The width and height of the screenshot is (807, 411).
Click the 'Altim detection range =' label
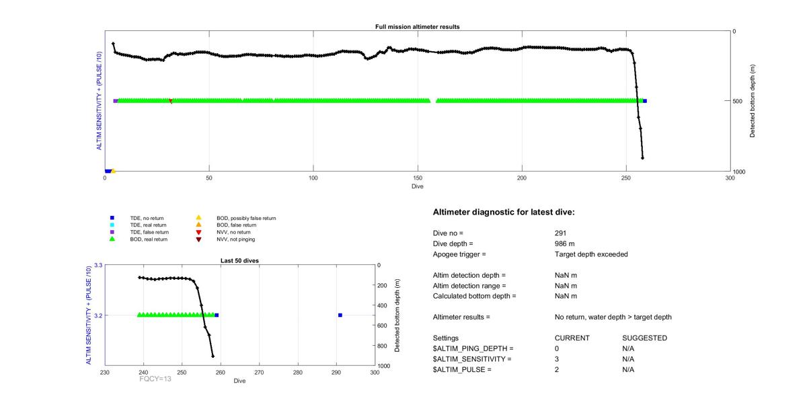[x=469, y=286]
